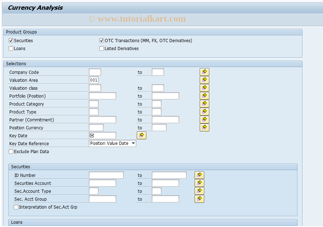Open multiple selection for Valuation Area
323x227 pixels.
click(x=204, y=80)
